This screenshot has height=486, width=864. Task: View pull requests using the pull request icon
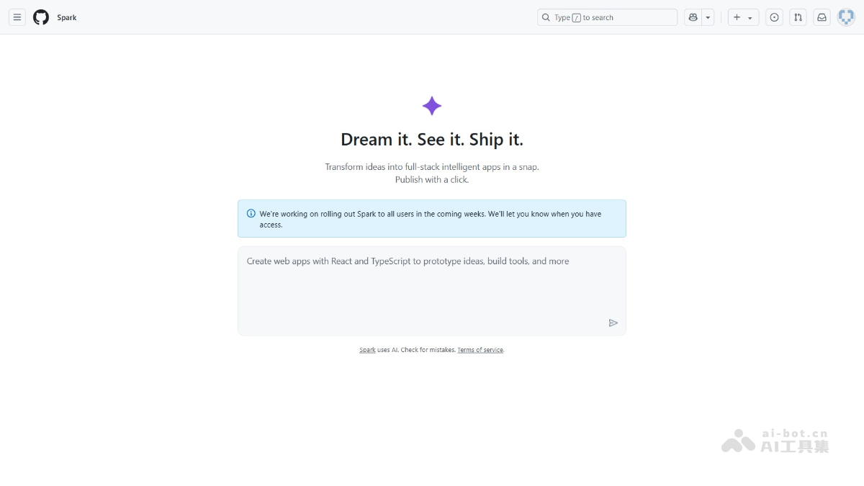pos(798,17)
